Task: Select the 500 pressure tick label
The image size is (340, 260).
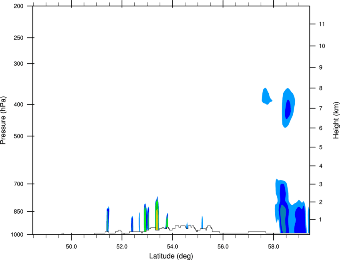Action: 18,136
